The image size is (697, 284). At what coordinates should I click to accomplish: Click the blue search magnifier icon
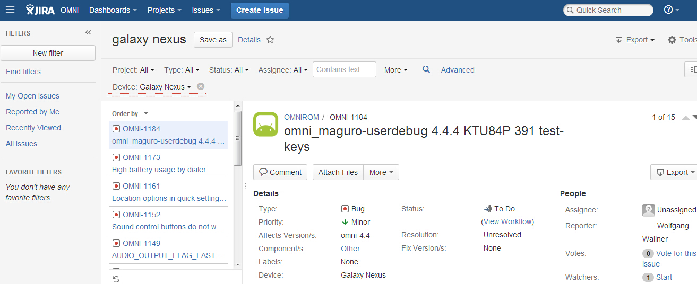426,69
